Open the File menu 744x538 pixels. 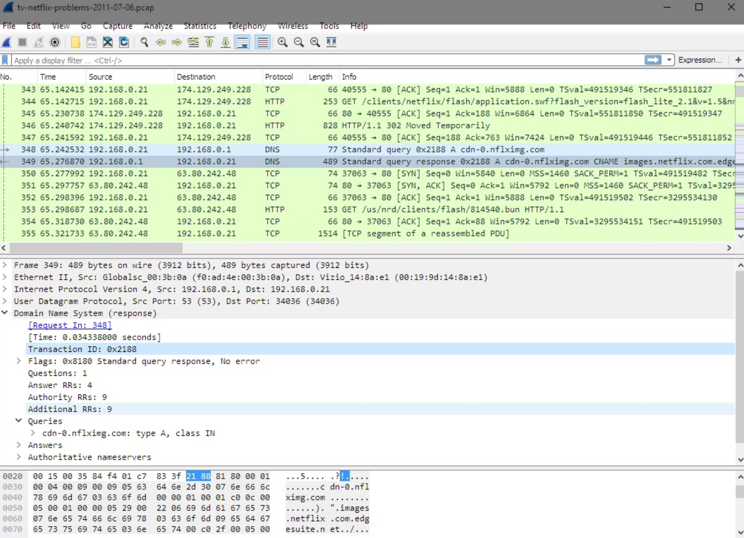tap(9, 26)
